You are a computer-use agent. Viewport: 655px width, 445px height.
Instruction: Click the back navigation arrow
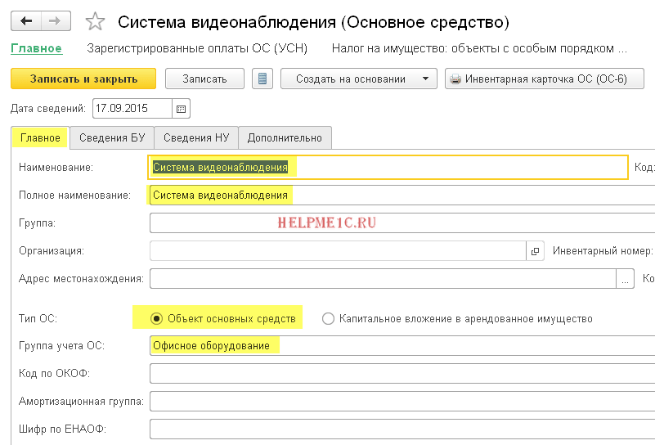[26, 21]
